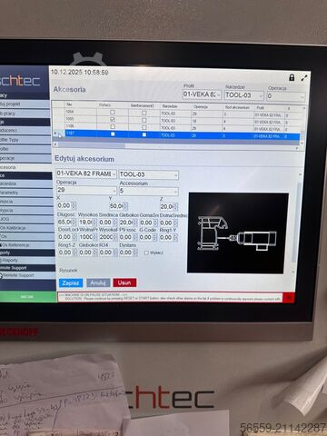Open the Accessorium dropdown showing 5
The width and height of the screenshot is (327, 436).
(x=149, y=191)
